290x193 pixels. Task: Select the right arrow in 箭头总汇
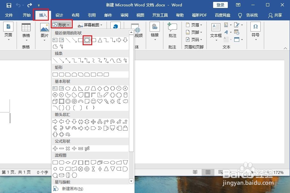point(55,121)
